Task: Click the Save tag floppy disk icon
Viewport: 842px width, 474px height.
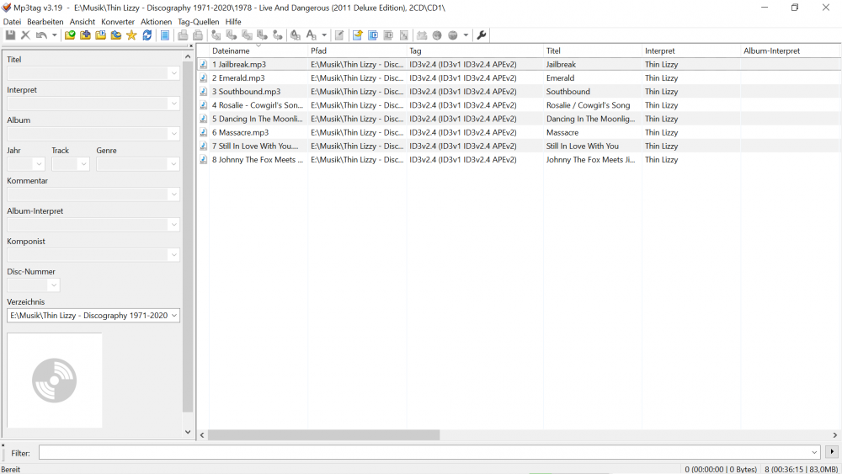Action: 10,35
